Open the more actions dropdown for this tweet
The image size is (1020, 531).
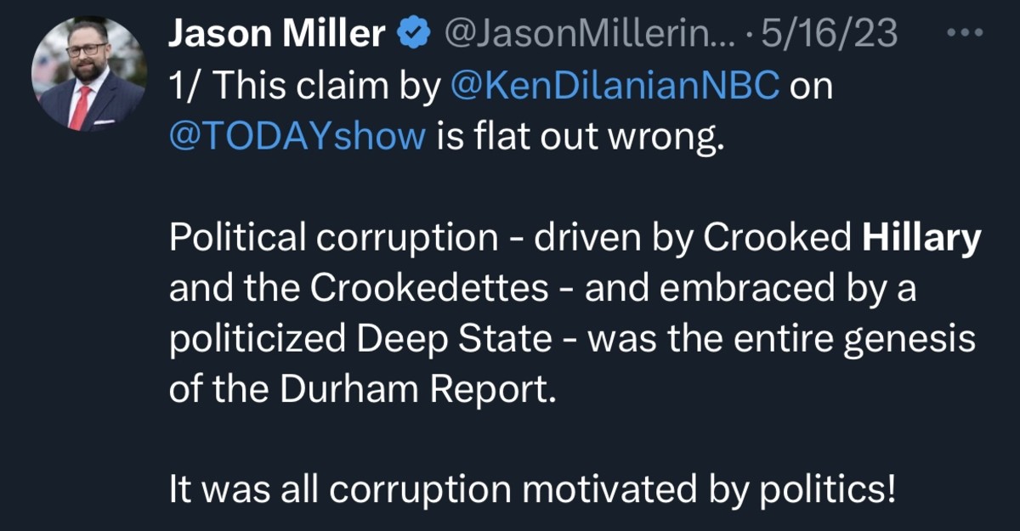[x=965, y=32]
